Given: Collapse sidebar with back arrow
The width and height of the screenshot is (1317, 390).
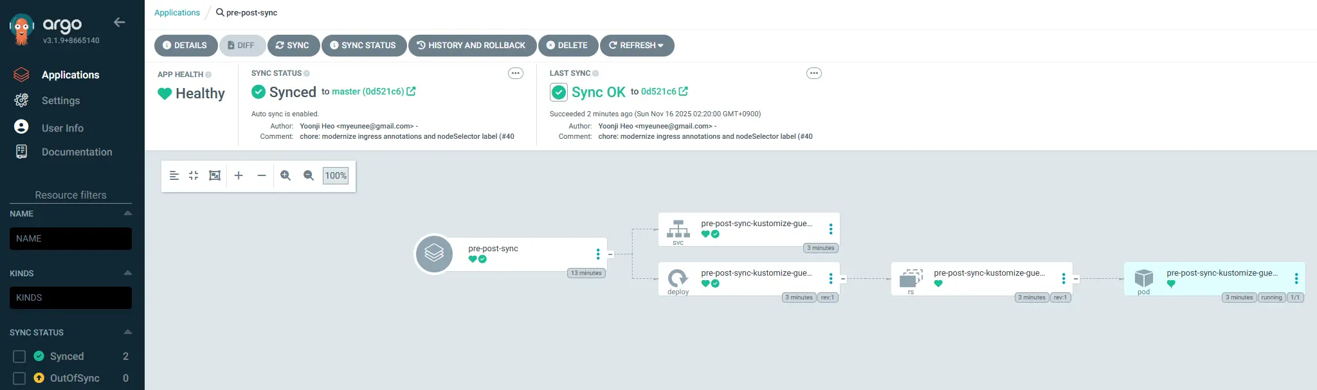Looking at the screenshot, I should (119, 22).
